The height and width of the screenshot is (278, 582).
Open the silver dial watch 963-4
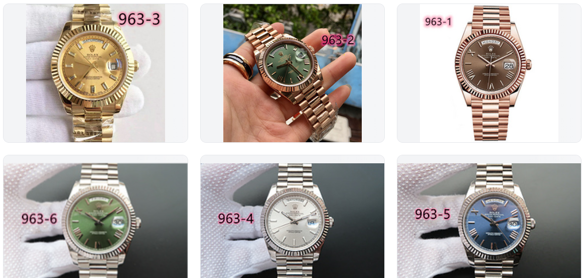coord(292,220)
